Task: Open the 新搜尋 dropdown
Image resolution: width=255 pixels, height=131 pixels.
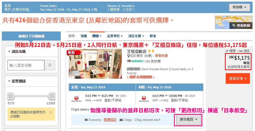Action: coord(239,7)
